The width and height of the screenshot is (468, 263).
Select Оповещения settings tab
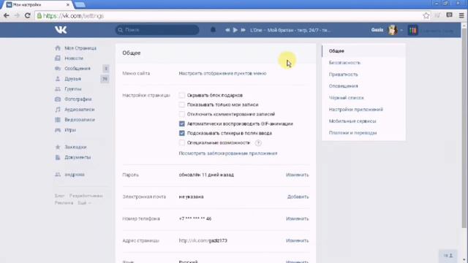[x=363, y=86]
